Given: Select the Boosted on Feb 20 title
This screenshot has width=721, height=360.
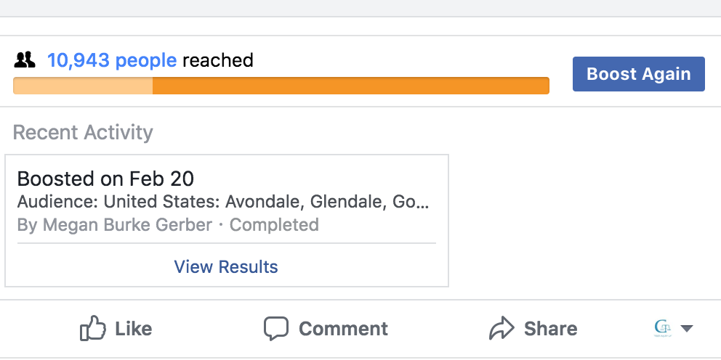Looking at the screenshot, I should point(105,179).
